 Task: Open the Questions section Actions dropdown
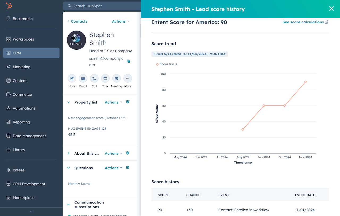(113, 168)
